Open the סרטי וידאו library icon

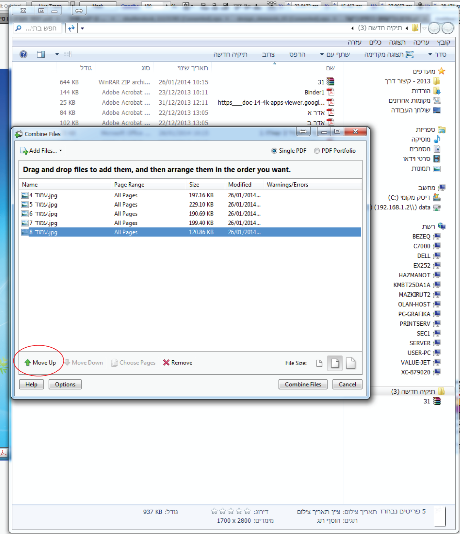437,159
